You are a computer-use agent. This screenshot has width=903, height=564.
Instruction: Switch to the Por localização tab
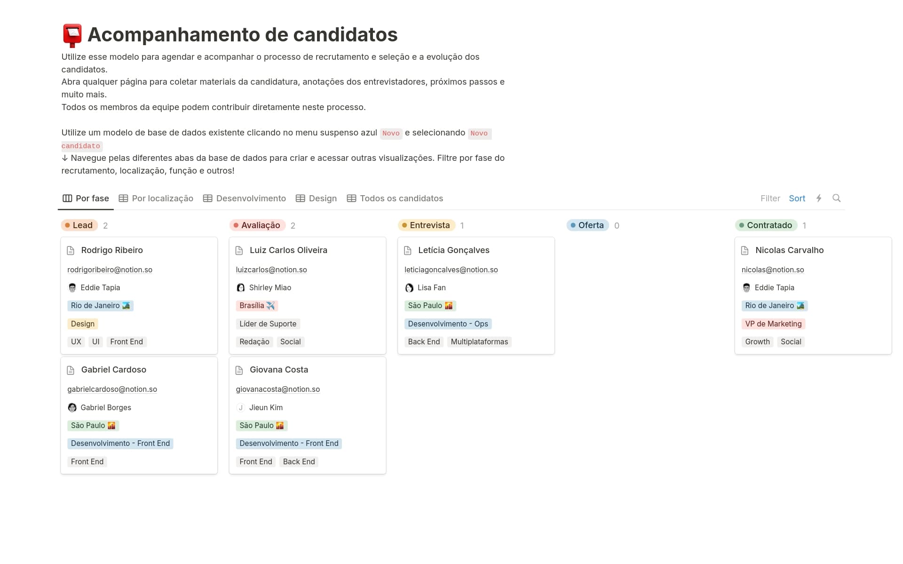(156, 199)
